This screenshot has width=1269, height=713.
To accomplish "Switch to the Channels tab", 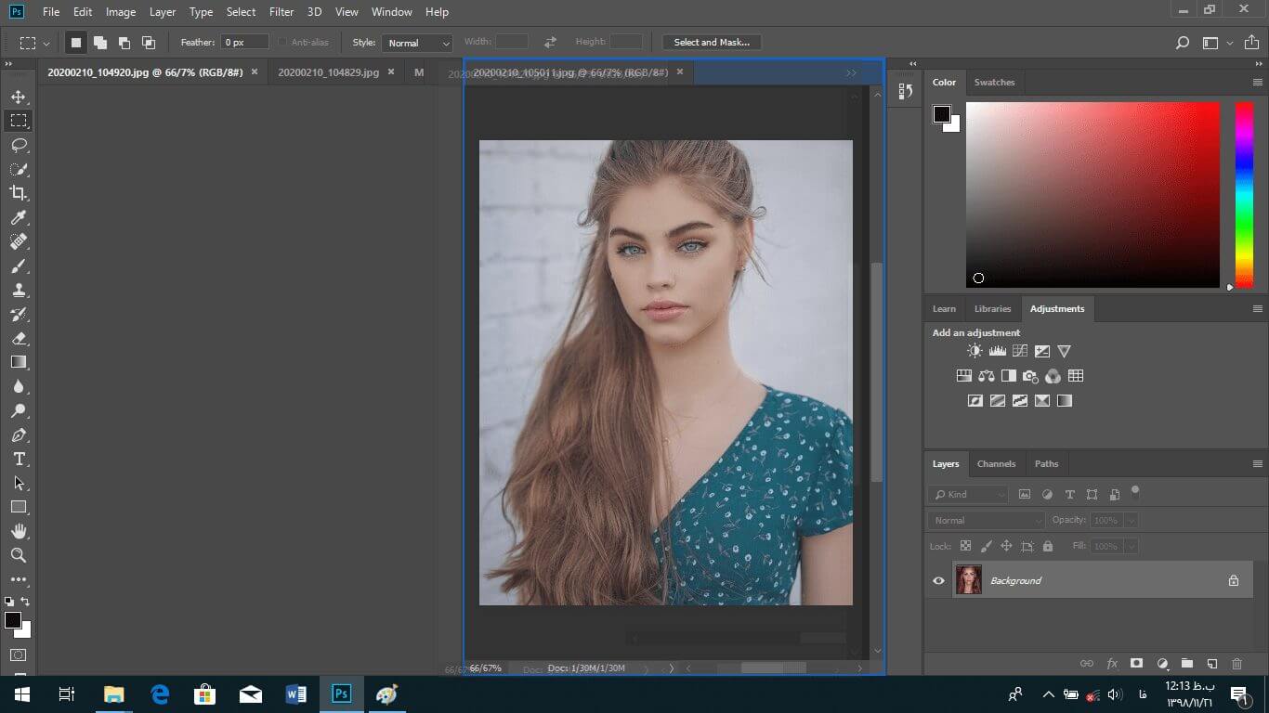I will point(996,463).
